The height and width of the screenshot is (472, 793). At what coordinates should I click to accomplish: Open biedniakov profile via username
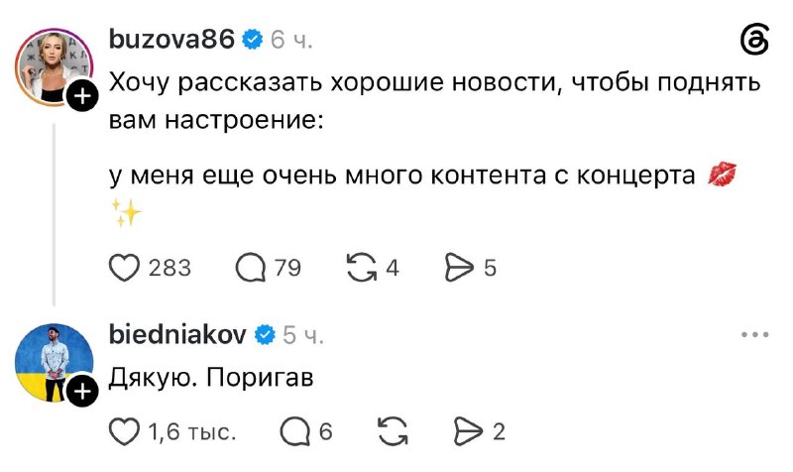point(177,334)
